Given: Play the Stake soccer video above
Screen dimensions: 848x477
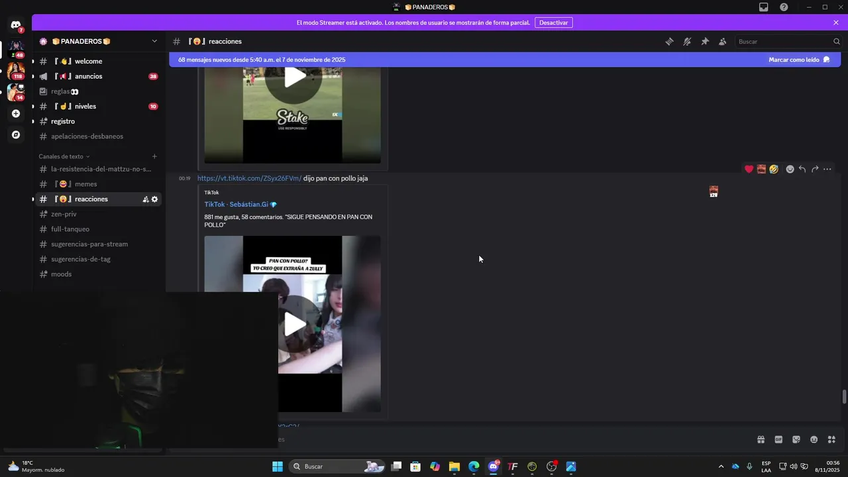Looking at the screenshot, I should pyautogui.click(x=295, y=77).
